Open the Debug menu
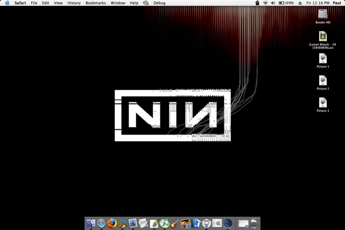This screenshot has width=345, height=230. [x=160, y=3]
